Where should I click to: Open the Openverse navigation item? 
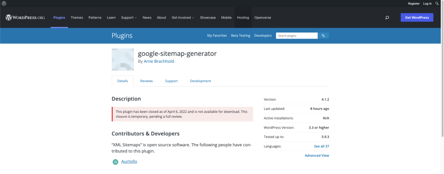click(x=262, y=17)
